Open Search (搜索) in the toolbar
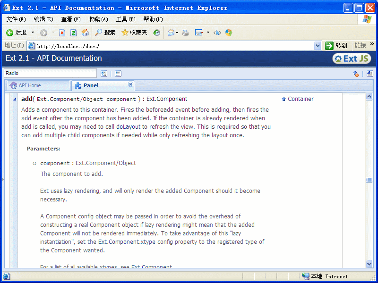Image resolution: width=378 pixels, height=283 pixels. pos(105,33)
